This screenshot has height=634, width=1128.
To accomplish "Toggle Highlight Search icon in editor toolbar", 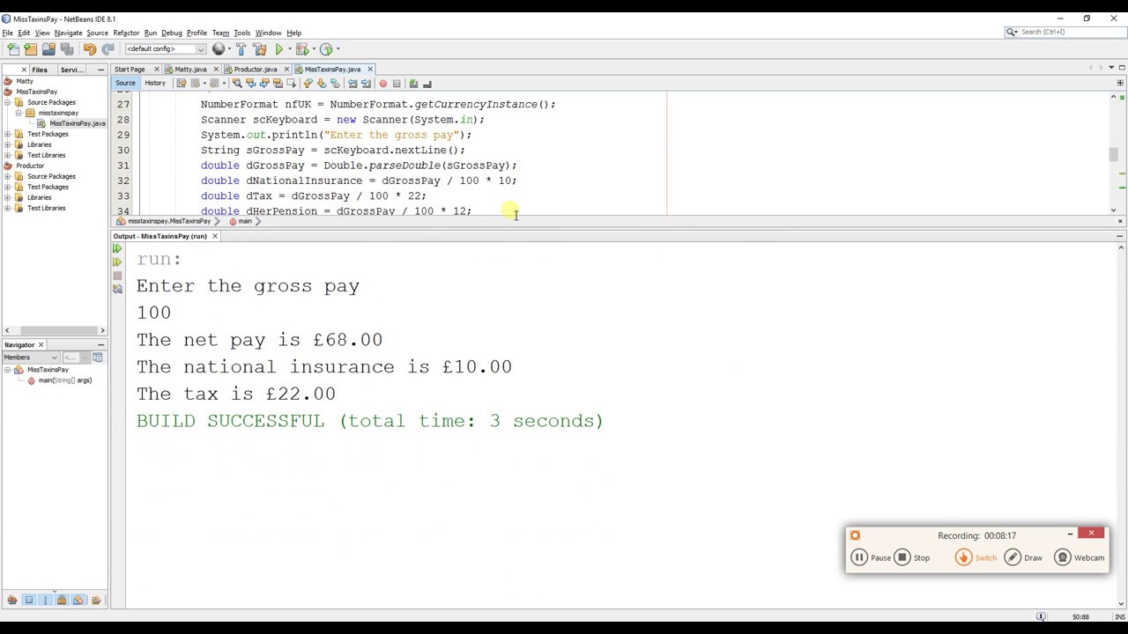I will [278, 84].
